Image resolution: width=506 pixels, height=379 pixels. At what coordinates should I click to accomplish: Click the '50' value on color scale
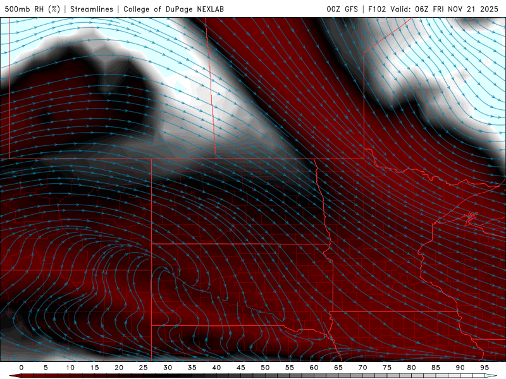tap(265, 368)
